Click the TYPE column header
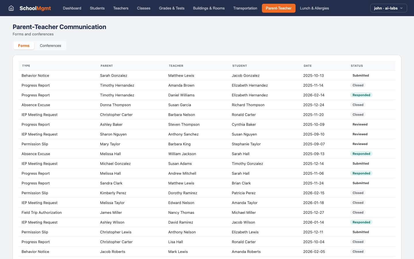The height and width of the screenshot is (259, 414). [x=26, y=66]
